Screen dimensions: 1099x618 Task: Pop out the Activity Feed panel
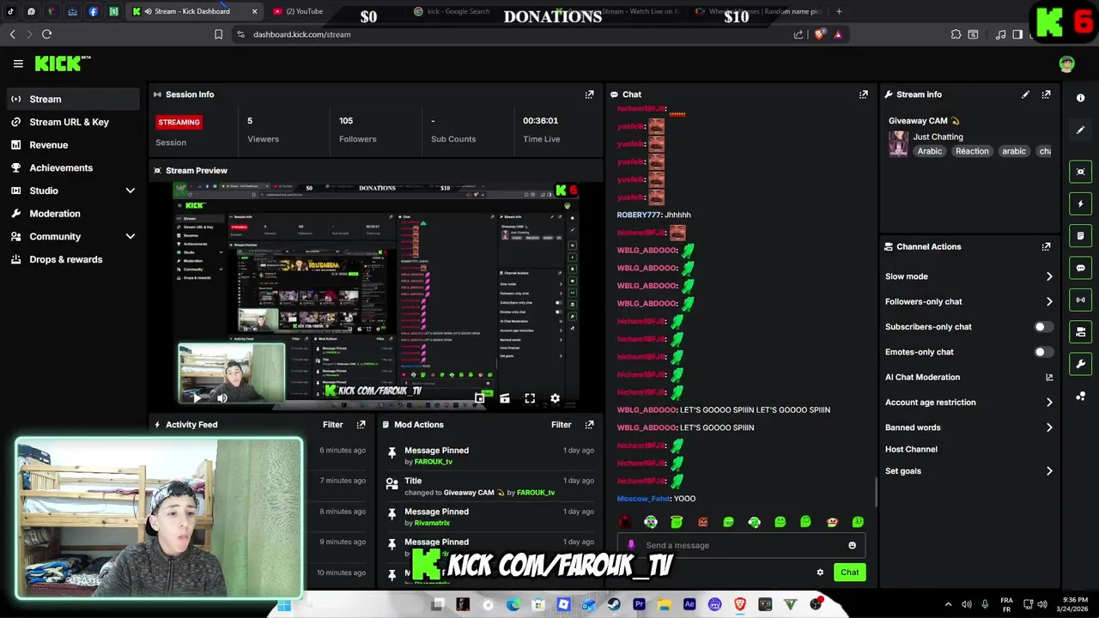[x=361, y=425]
